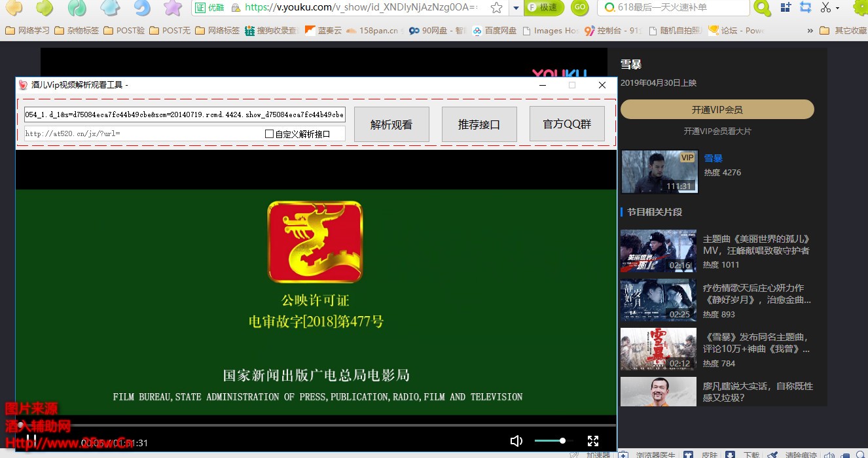Click the green magnifier search icon
The image size is (868, 458).
[x=763, y=8]
